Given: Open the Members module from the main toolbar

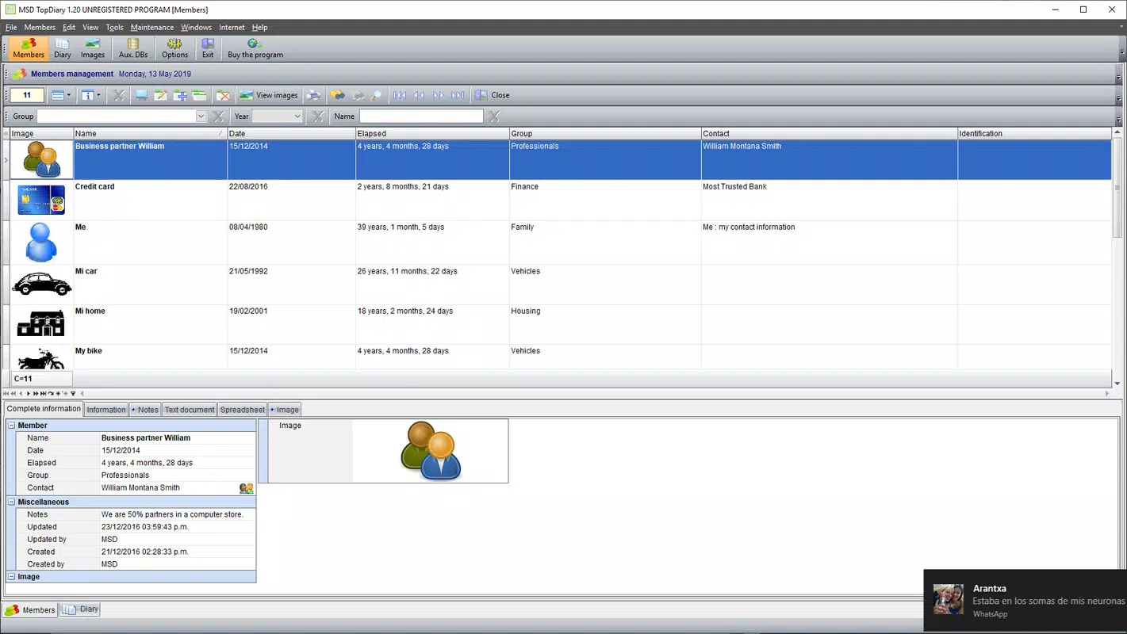Looking at the screenshot, I should pos(28,48).
